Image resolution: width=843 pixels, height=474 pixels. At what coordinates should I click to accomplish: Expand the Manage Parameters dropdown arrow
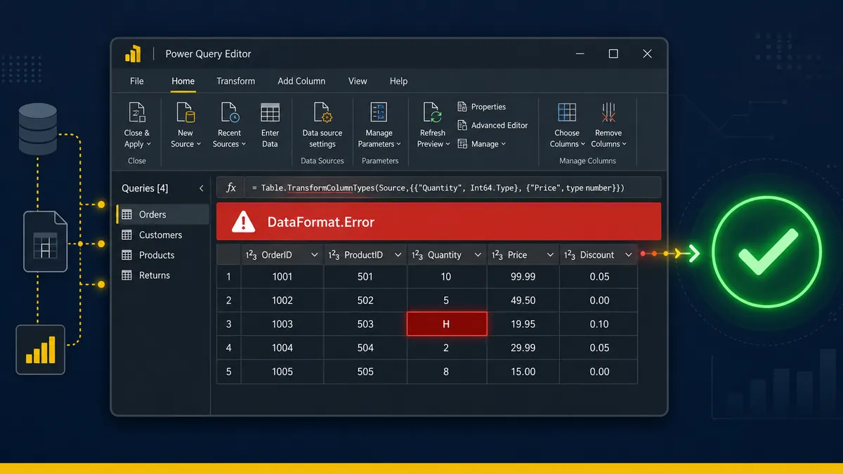[x=398, y=145]
